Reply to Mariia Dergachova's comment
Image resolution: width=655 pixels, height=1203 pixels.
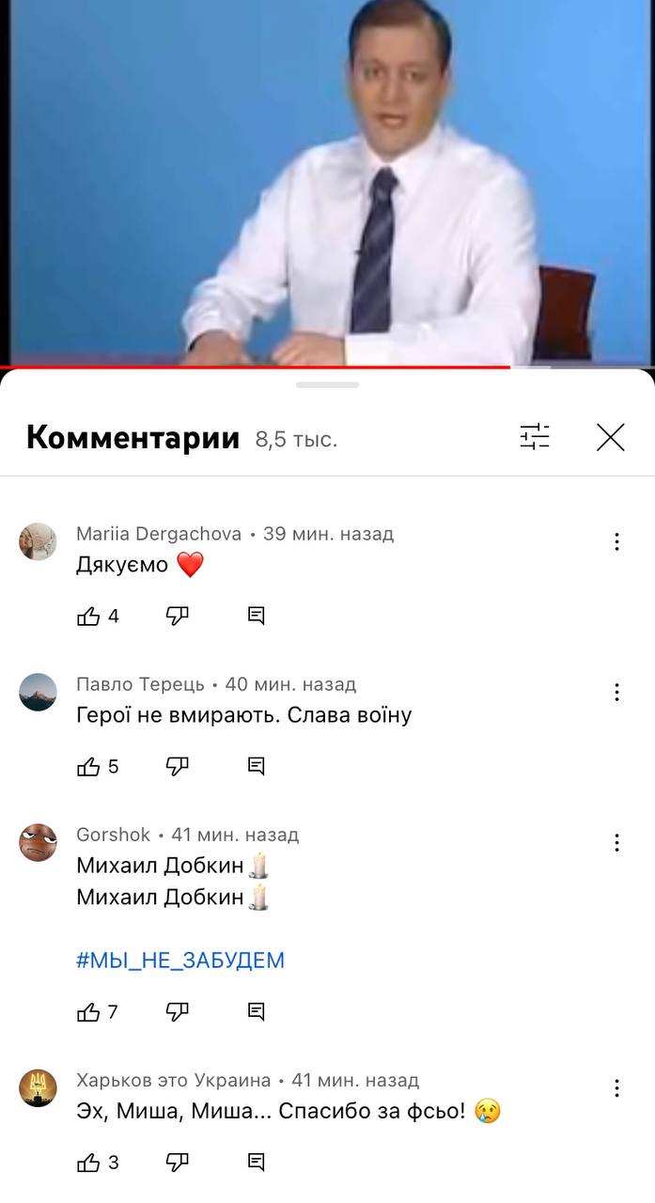click(x=256, y=616)
